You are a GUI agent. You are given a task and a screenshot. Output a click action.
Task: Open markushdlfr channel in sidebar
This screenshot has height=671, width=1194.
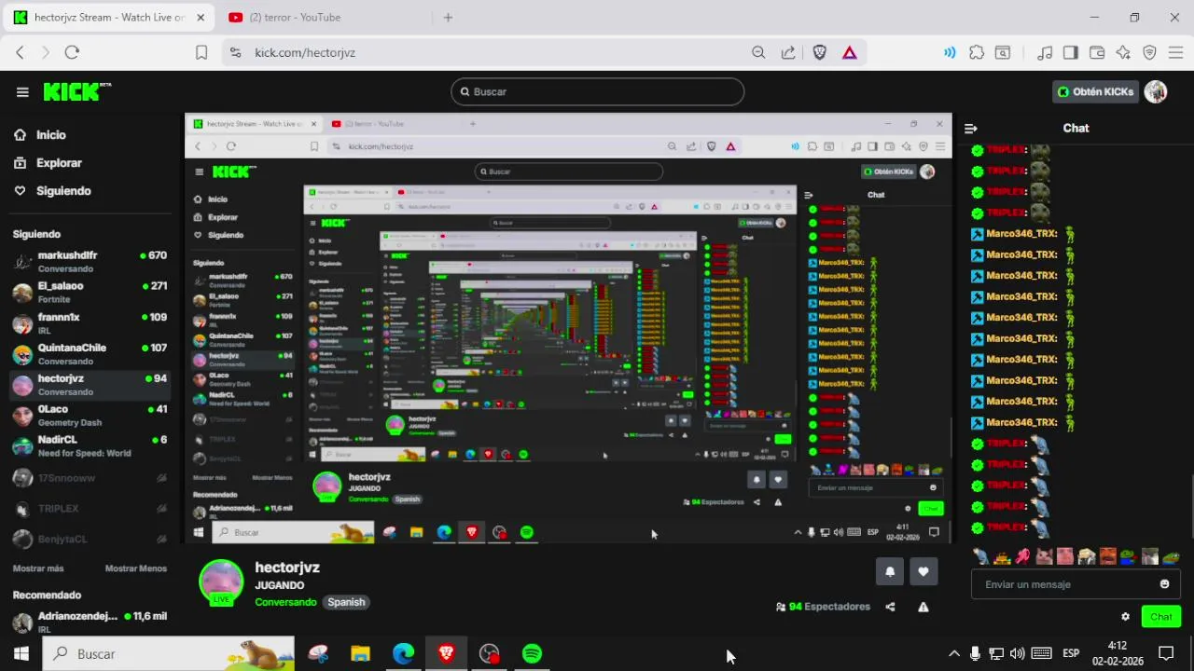coord(90,262)
